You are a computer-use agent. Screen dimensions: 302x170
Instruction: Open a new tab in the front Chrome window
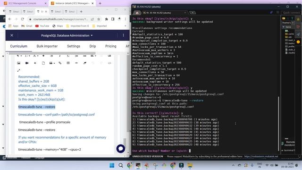(81, 11)
